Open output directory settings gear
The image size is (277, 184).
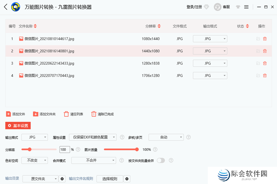tap(62, 179)
